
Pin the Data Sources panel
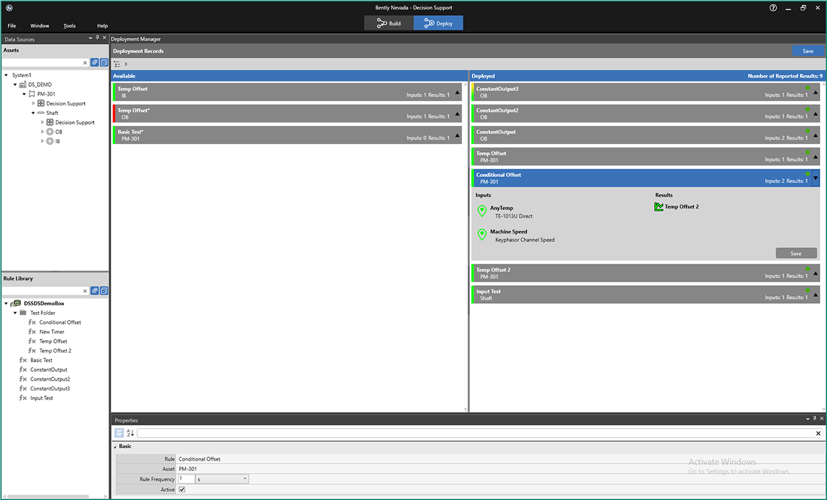click(x=97, y=39)
